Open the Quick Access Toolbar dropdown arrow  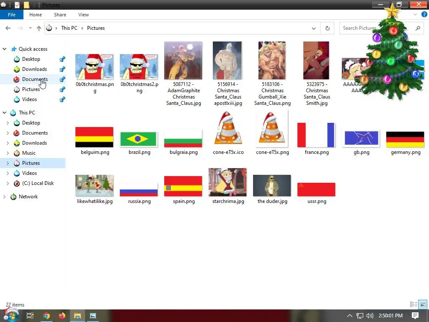pyautogui.click(x=34, y=5)
